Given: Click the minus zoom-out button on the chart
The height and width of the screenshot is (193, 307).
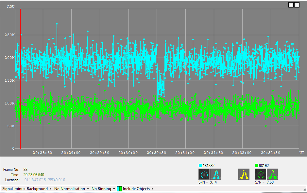Looking at the screenshot, I should tap(297, 5).
